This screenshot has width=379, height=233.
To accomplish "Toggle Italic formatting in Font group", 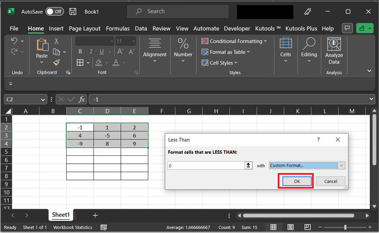I will (91, 52).
